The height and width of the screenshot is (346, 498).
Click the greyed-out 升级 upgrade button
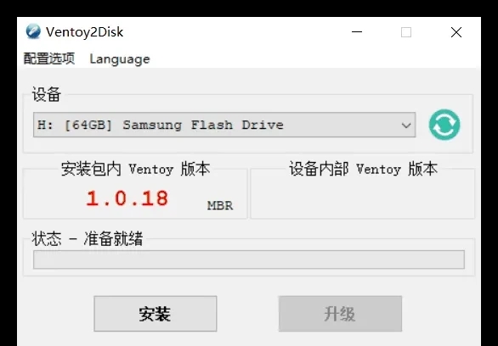pos(340,314)
